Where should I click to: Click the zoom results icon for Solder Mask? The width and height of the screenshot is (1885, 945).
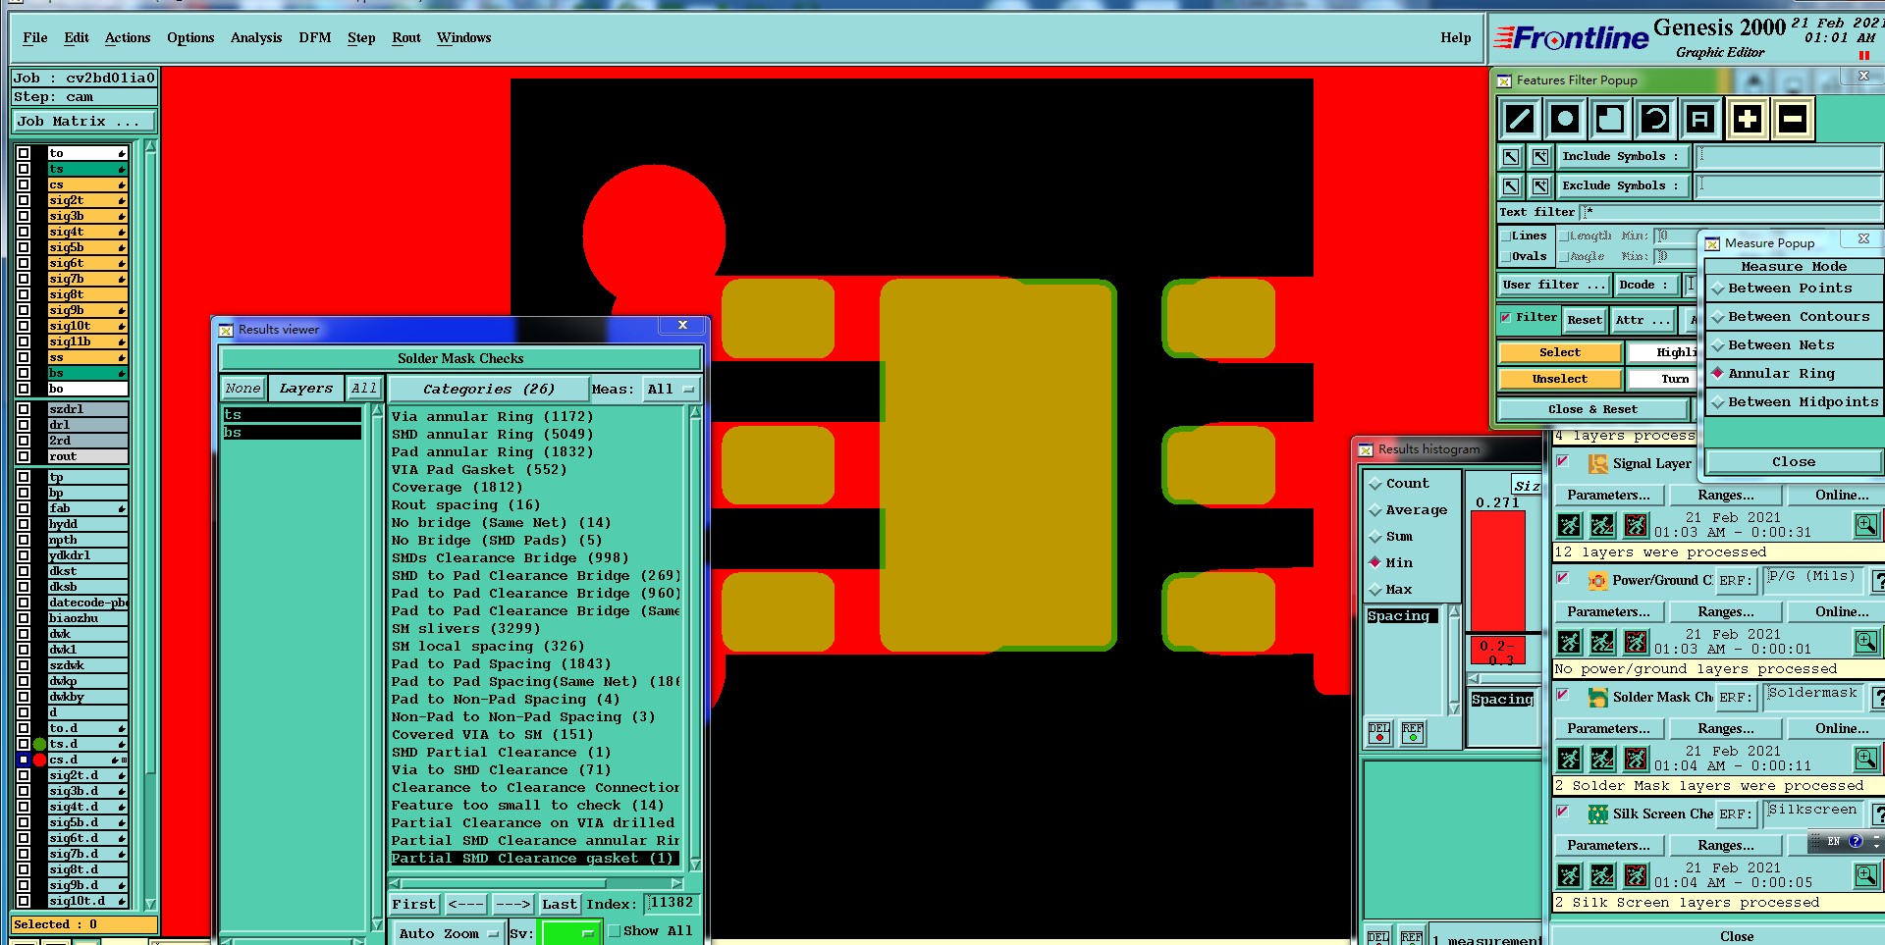(x=1865, y=760)
